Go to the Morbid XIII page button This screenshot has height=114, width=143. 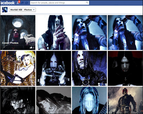[x=16, y=10]
